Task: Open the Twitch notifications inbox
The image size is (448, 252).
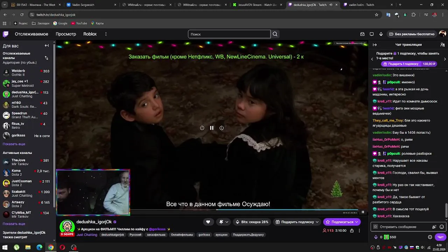Action: click(362, 34)
